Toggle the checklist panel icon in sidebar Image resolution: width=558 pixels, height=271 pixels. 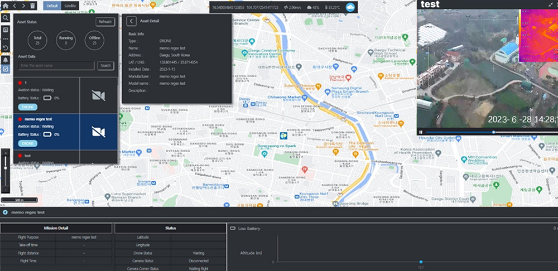[x=5, y=69]
